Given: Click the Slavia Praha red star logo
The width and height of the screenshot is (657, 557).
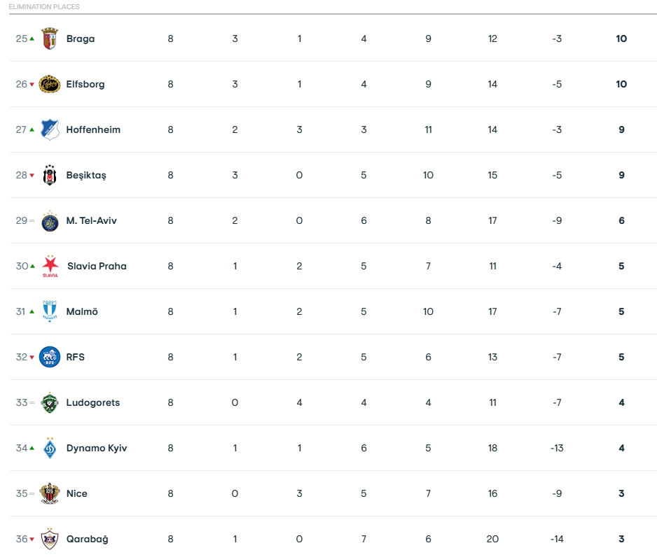Looking at the screenshot, I should click(50, 266).
